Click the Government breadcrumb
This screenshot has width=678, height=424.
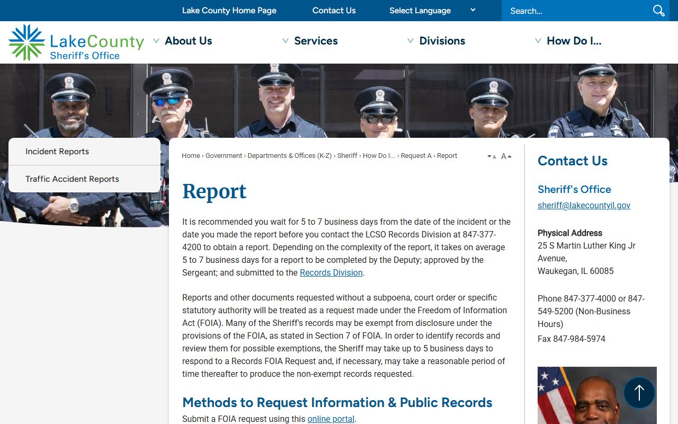[x=224, y=156]
